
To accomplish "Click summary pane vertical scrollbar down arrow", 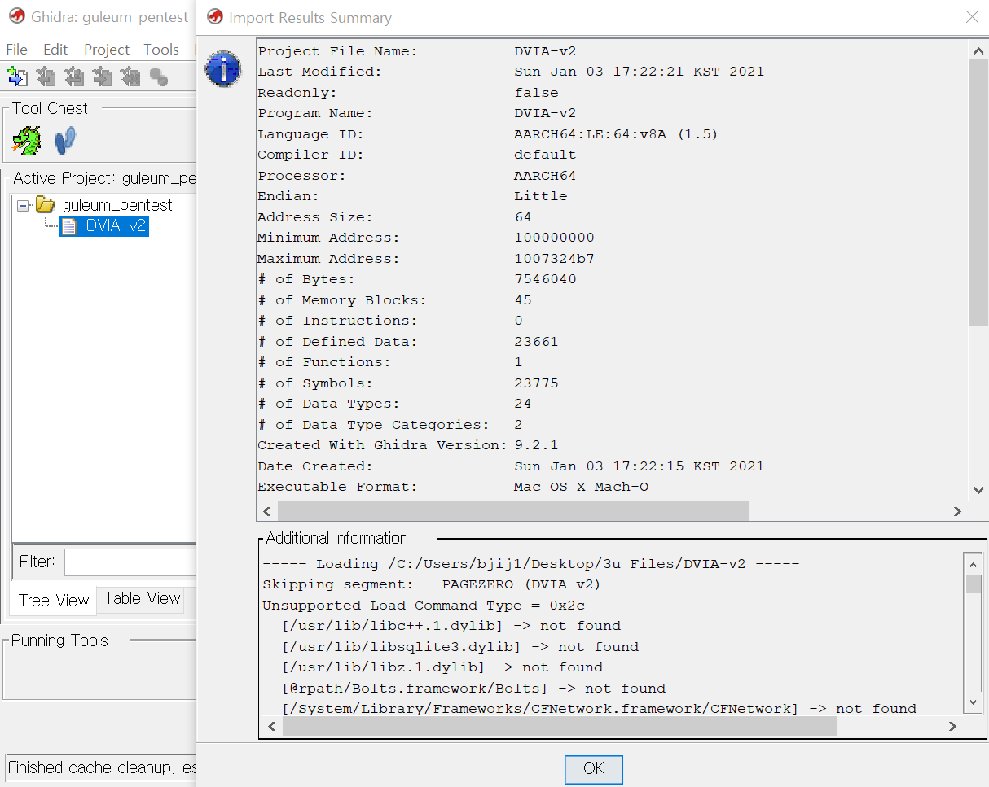I will [979, 490].
